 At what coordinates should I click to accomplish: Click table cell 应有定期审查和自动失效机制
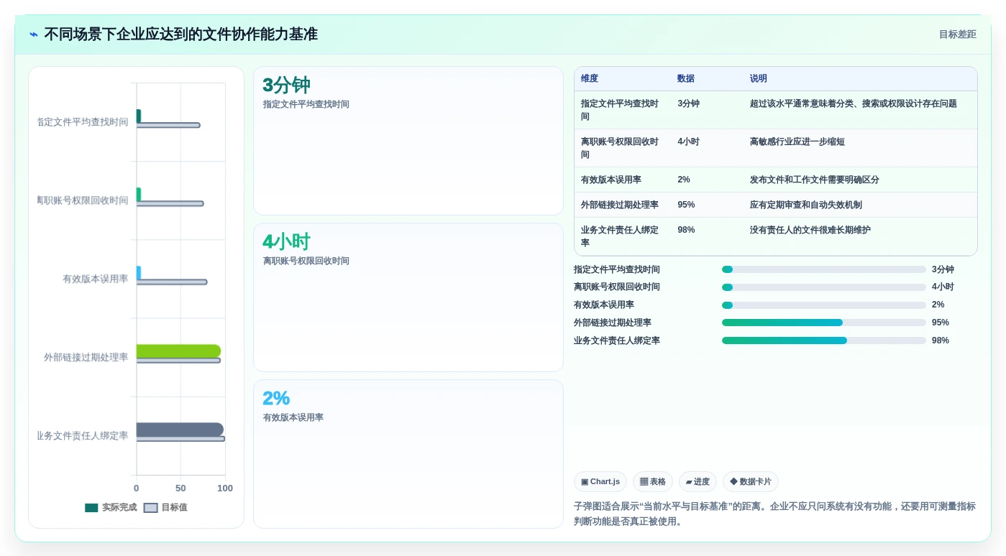coord(805,205)
